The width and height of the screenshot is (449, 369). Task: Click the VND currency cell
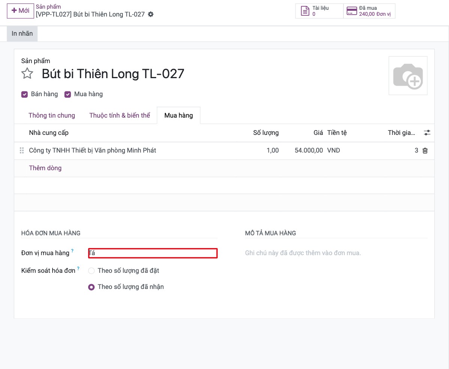pos(334,151)
